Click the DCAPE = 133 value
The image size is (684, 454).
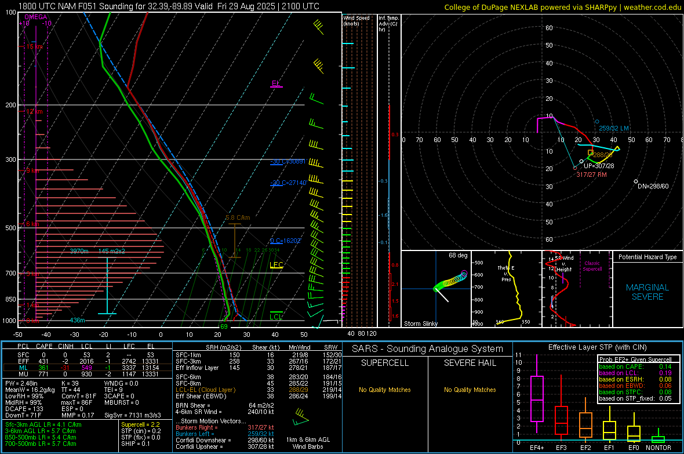tap(24, 409)
